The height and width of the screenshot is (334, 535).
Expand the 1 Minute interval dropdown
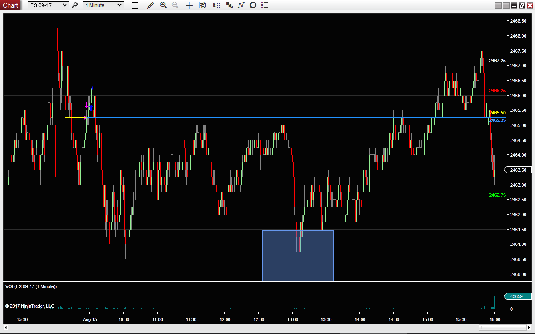[103, 5]
